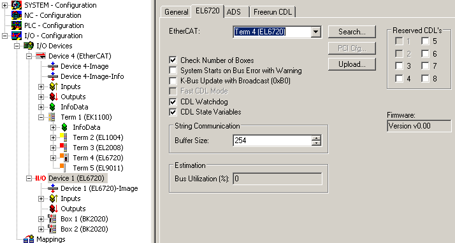Decrease Buffer Size with down arrow
The height and width of the screenshot is (243, 455).
tap(316, 143)
